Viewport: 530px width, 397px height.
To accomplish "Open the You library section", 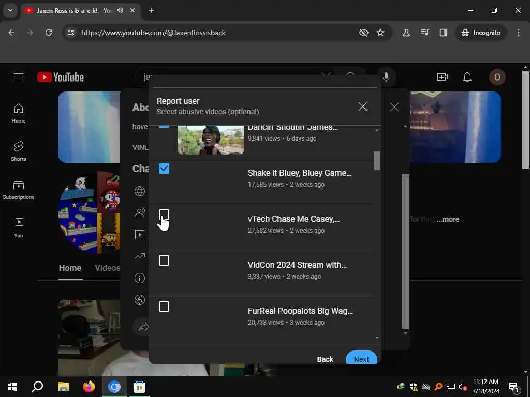I will pos(19,228).
